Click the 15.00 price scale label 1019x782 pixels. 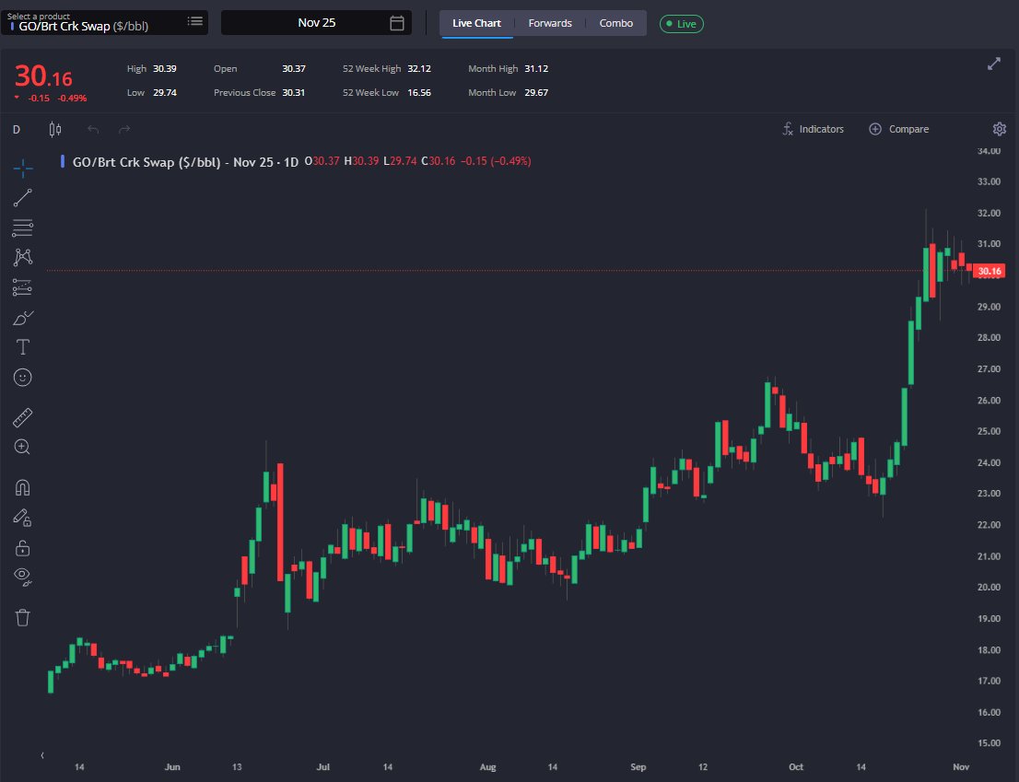tap(990, 743)
